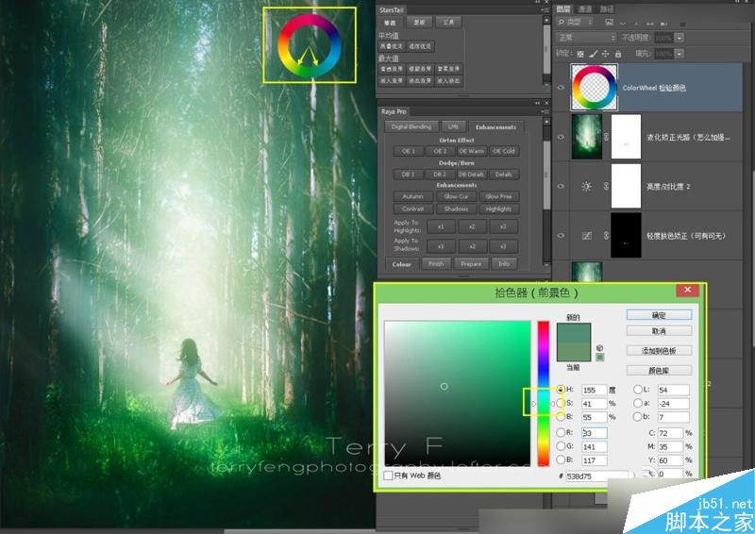
Task: Click the web-safe color cube icon
Action: pos(599,347)
